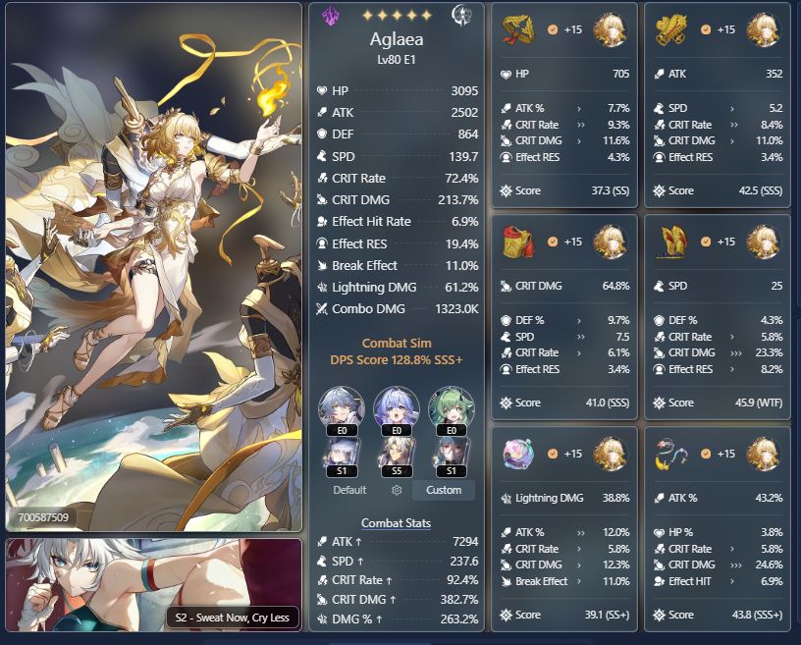Select the link rope relic icon

point(671,454)
